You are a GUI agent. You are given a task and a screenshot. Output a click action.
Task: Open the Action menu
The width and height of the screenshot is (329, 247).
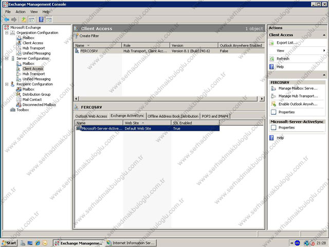(x=21, y=12)
